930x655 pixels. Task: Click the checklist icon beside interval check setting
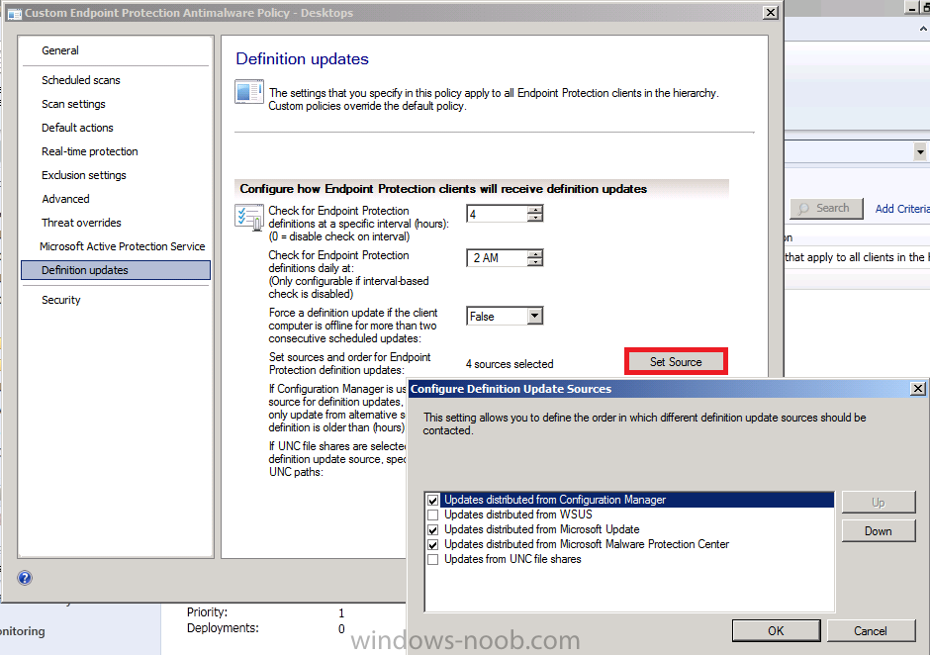point(249,217)
